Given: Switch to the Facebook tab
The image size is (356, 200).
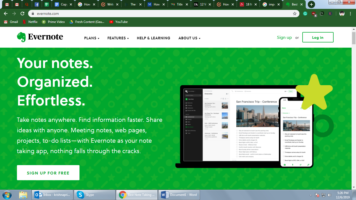Looking at the screenshot, I should [37, 4].
